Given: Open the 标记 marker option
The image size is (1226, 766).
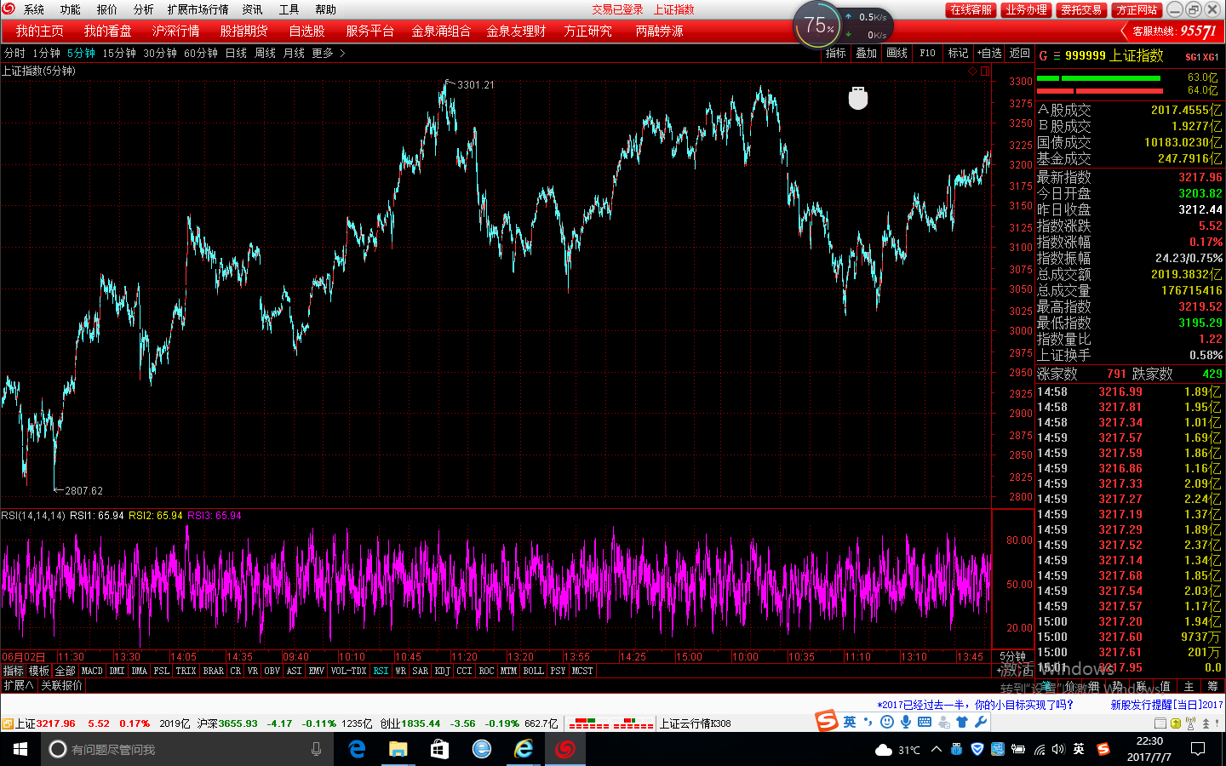Looking at the screenshot, I should coord(958,53).
